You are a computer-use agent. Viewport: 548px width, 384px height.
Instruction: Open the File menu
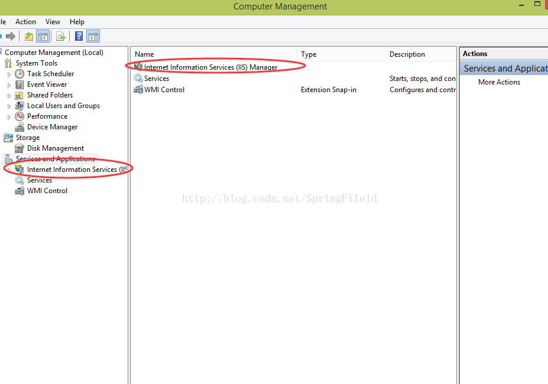tap(3, 22)
